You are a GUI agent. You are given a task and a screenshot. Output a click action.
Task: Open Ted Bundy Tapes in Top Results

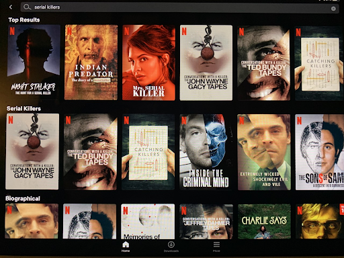coord(263,63)
